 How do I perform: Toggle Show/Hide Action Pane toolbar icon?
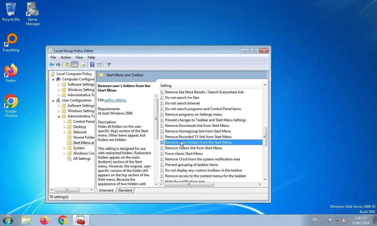pyautogui.click(x=99, y=65)
